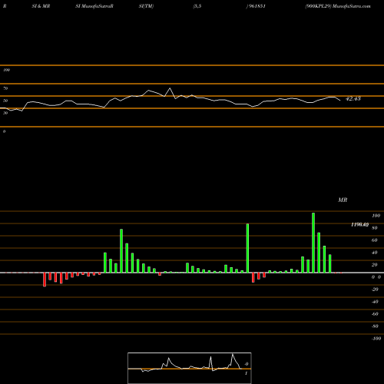Image resolution: width=384 pixels, height=384 pixels.
Task: Click the header text 'SI & MR'
Action: 41,6
